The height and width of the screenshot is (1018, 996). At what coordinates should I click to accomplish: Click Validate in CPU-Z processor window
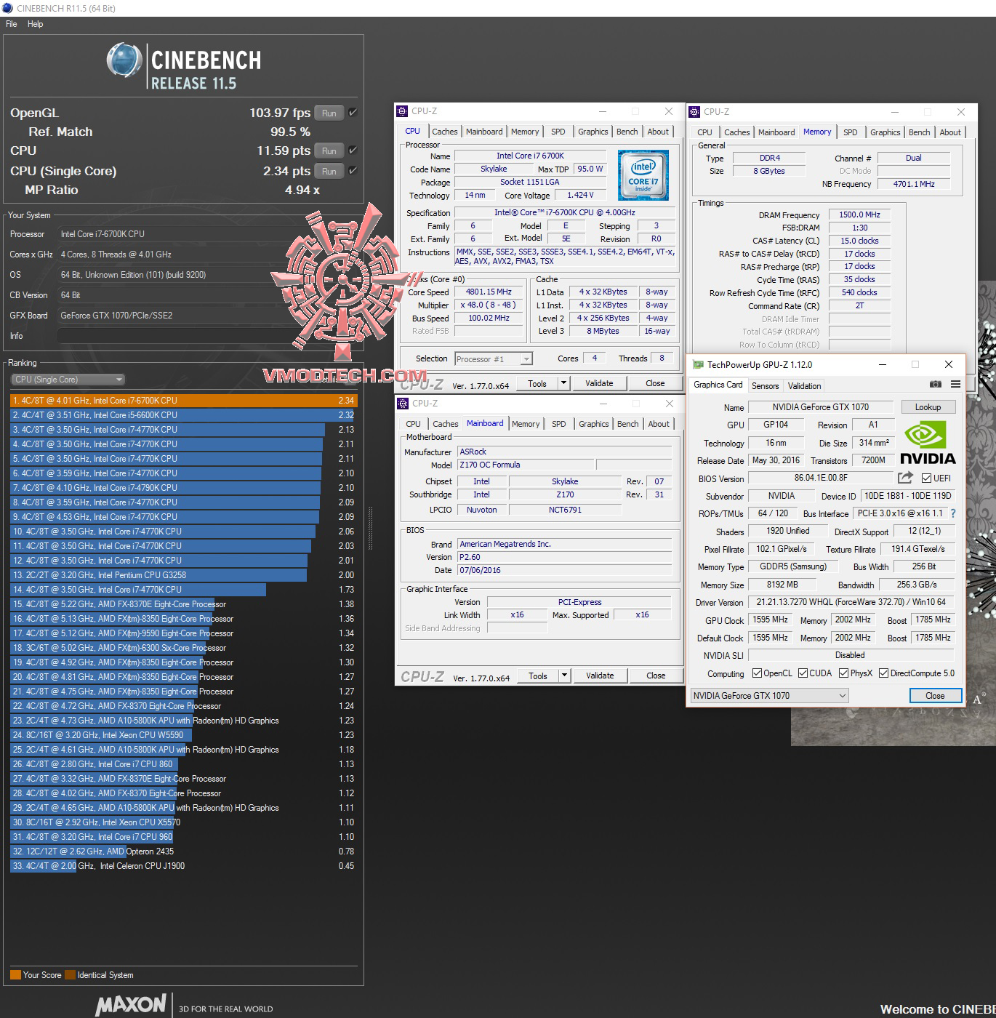tap(599, 383)
